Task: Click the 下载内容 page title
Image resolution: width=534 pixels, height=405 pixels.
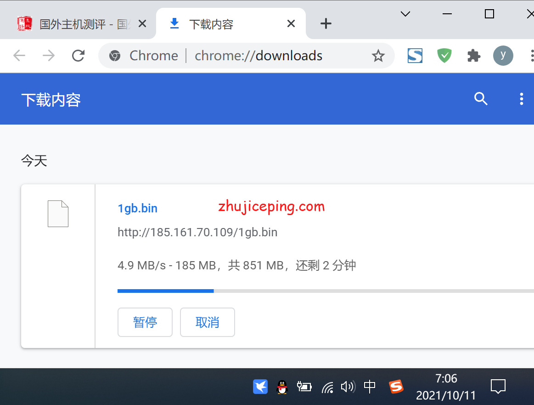Action: (51, 100)
